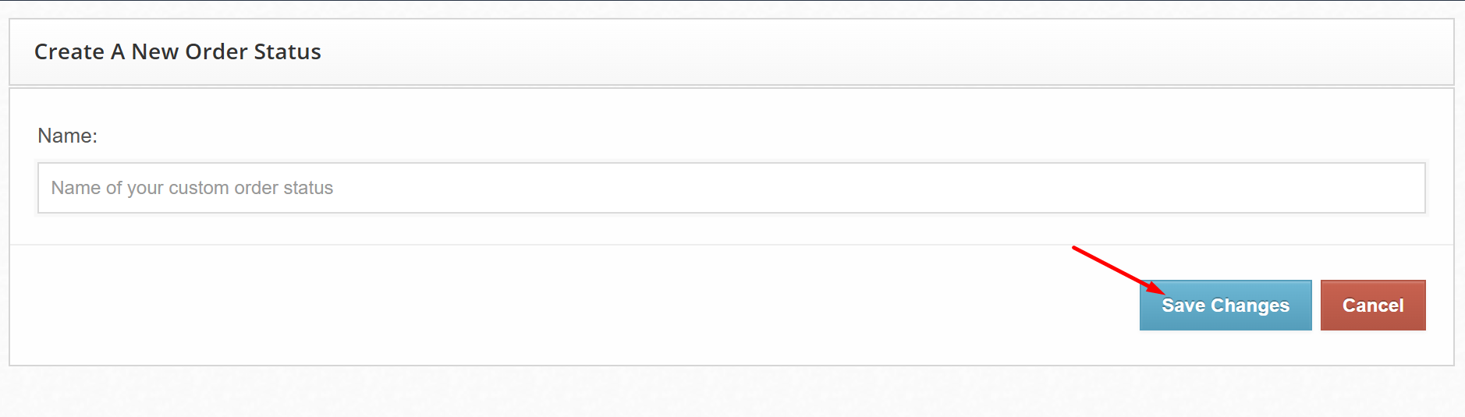Confirm changes via the Save Changes button
Viewport: 1465px width, 417px height.
click(1225, 306)
